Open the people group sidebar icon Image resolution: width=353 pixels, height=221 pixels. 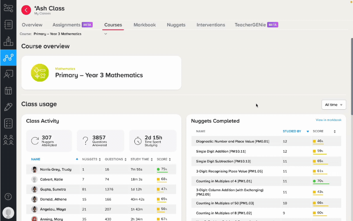[8, 140]
